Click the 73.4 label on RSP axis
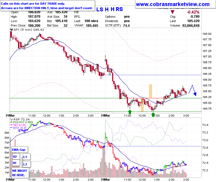The height and width of the screenshot is (182, 216). click(205, 125)
